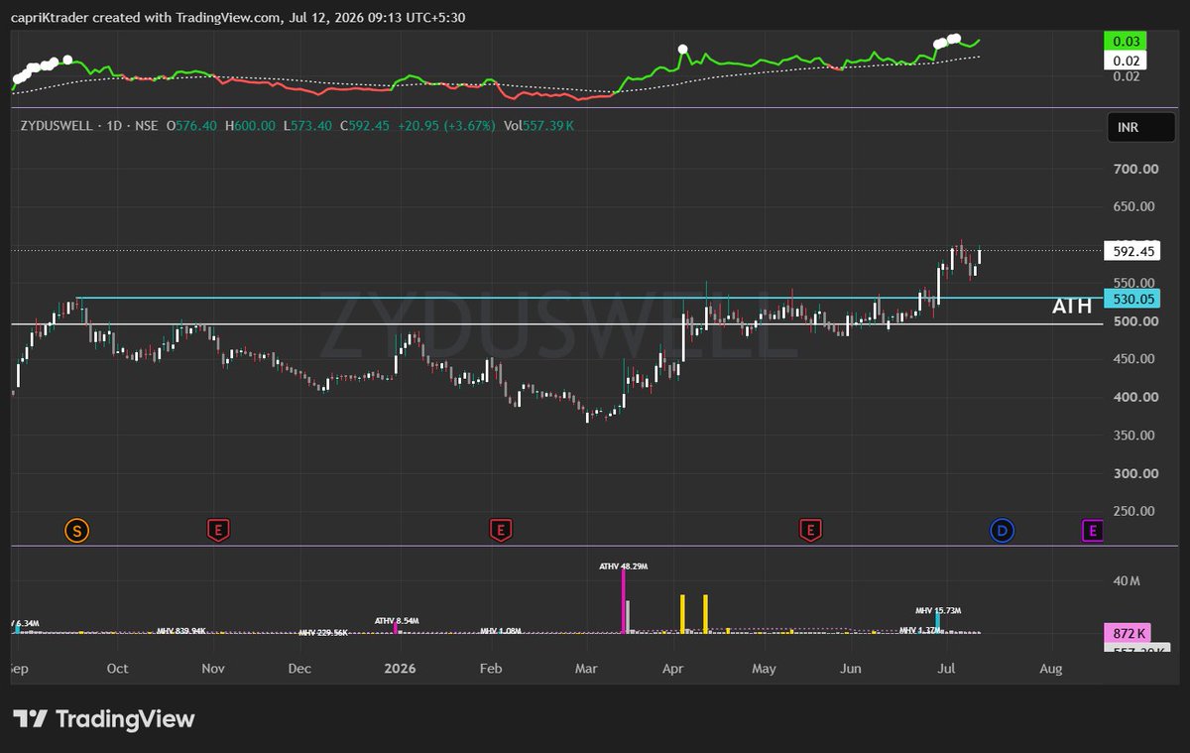The image size is (1190, 753).
Task: Click the ZYDUSWELL symbol title in legend
Action: click(59, 126)
